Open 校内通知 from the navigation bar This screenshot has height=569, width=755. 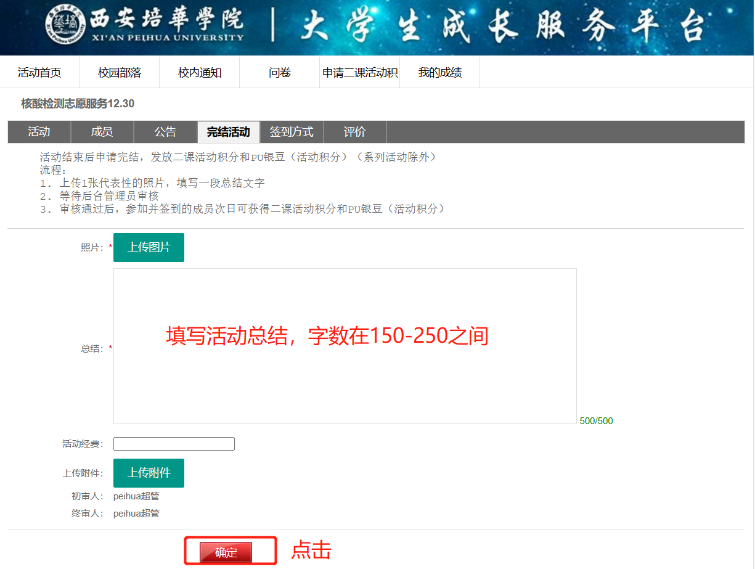(x=200, y=73)
